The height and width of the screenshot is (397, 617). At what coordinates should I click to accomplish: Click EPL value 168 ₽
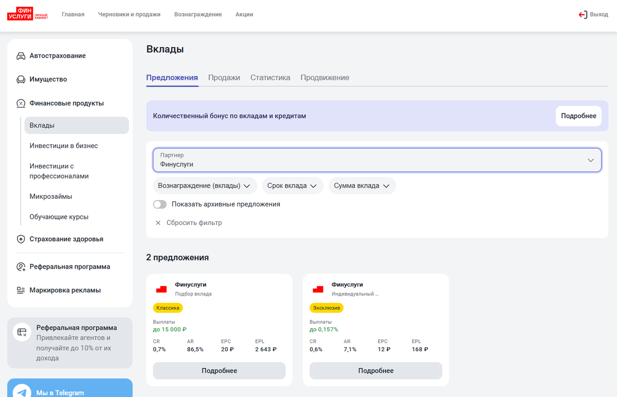[420, 350]
